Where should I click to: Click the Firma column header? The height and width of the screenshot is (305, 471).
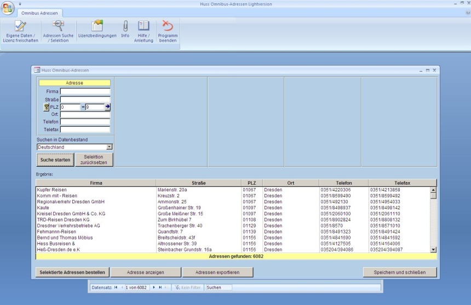96,183
